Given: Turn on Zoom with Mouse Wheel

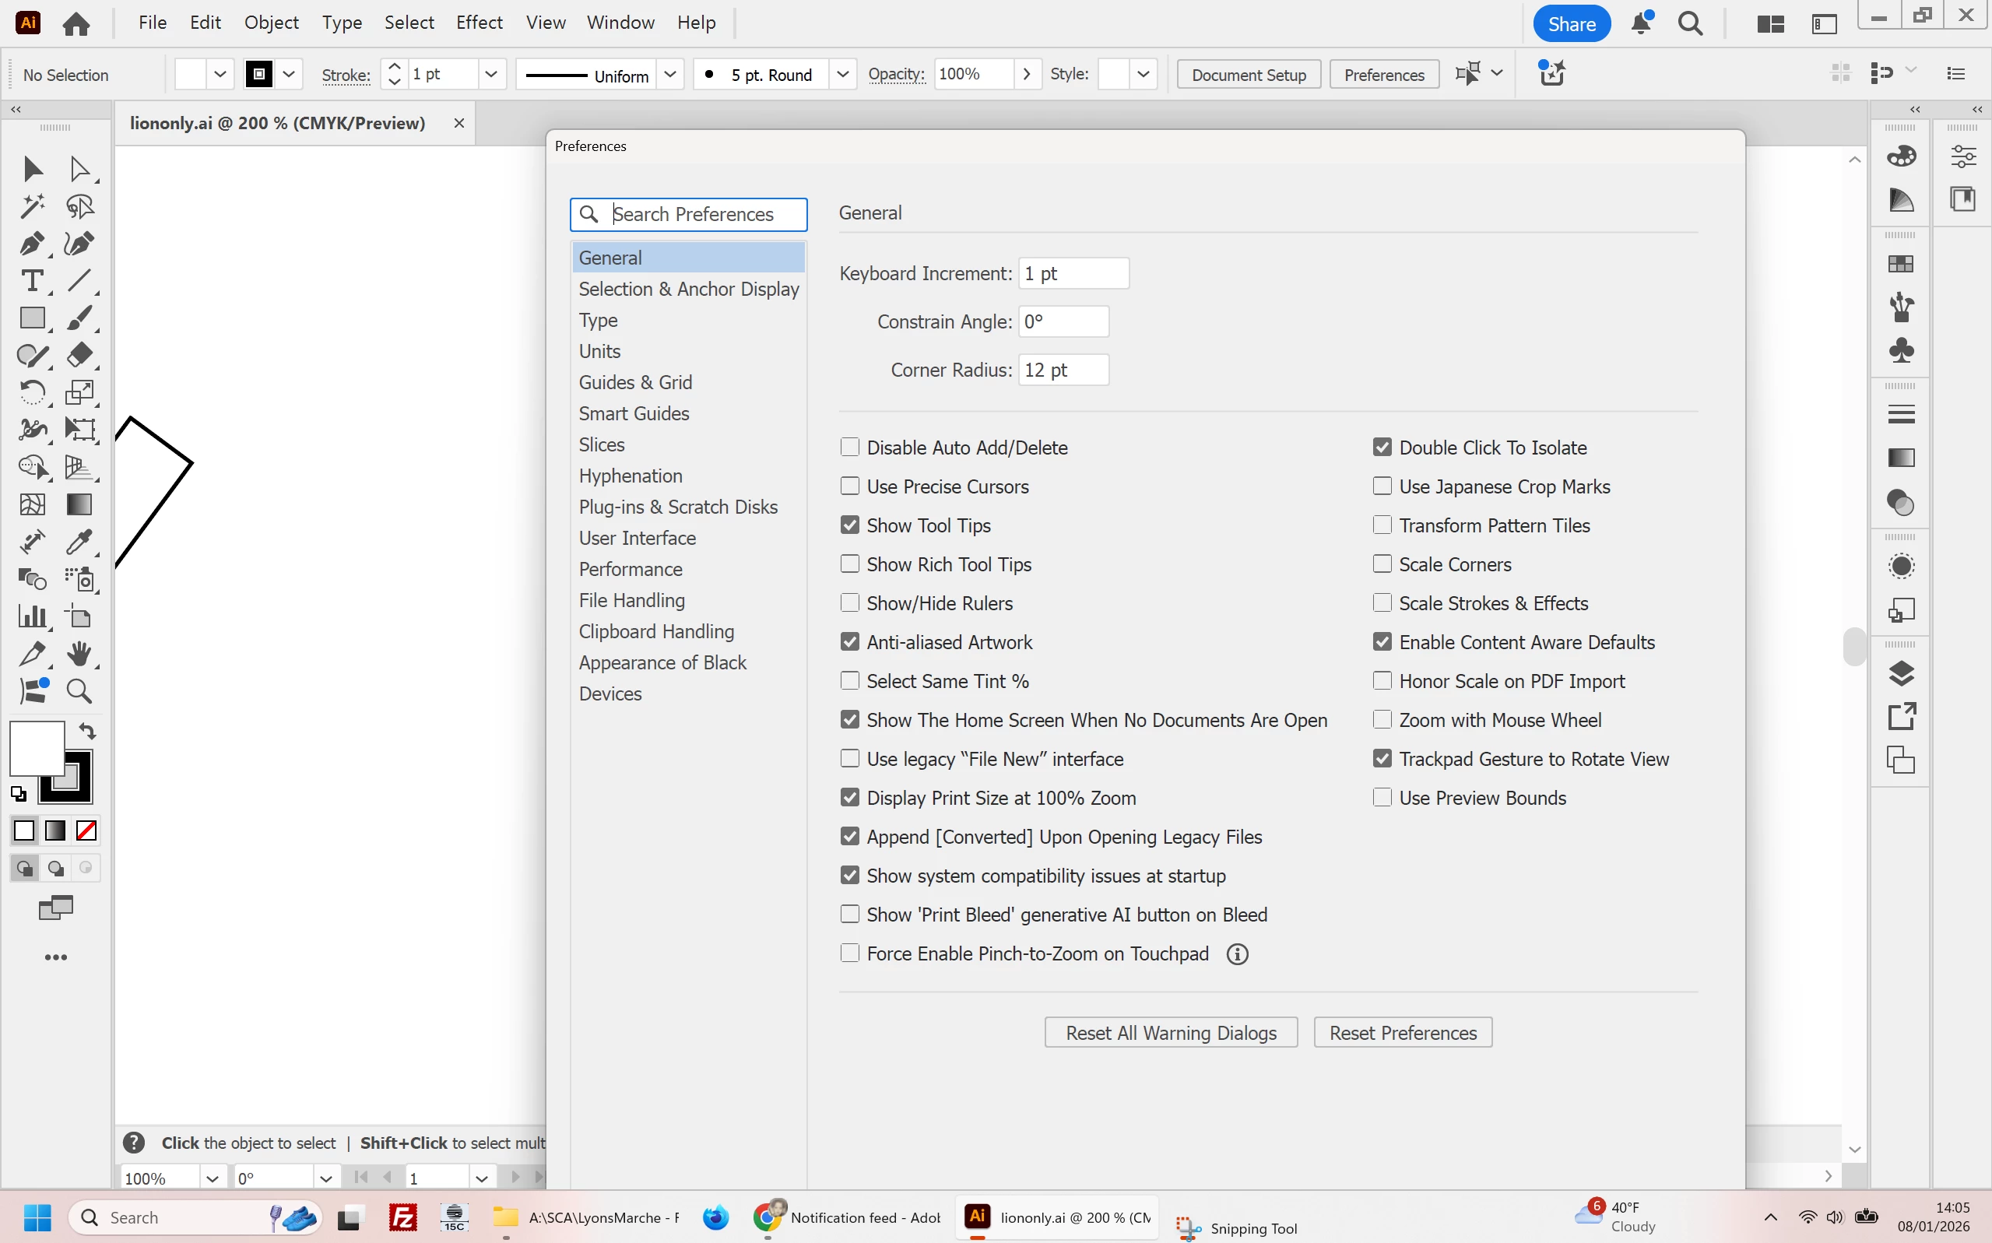Looking at the screenshot, I should tap(1382, 719).
